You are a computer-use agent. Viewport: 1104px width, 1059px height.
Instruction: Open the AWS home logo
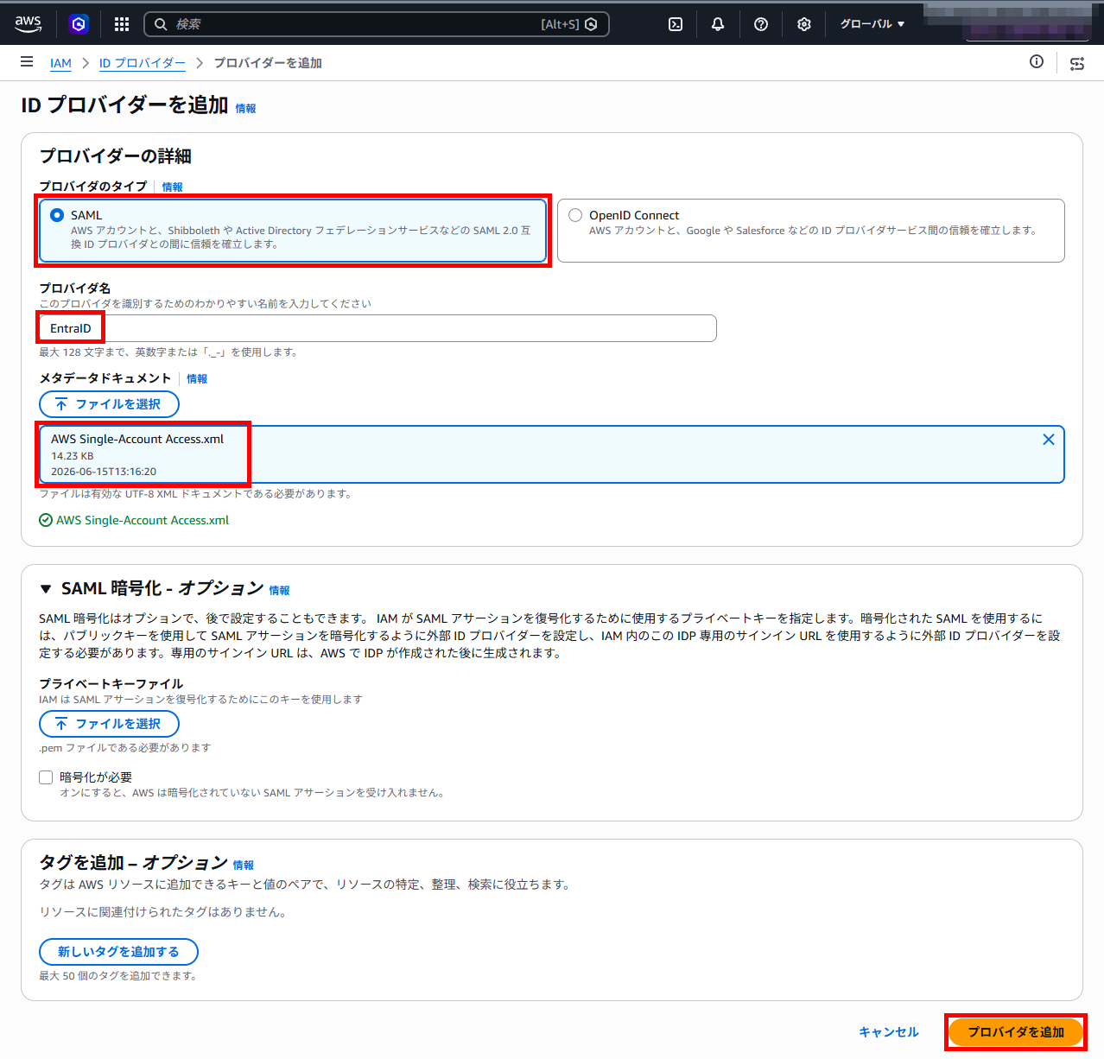point(28,24)
